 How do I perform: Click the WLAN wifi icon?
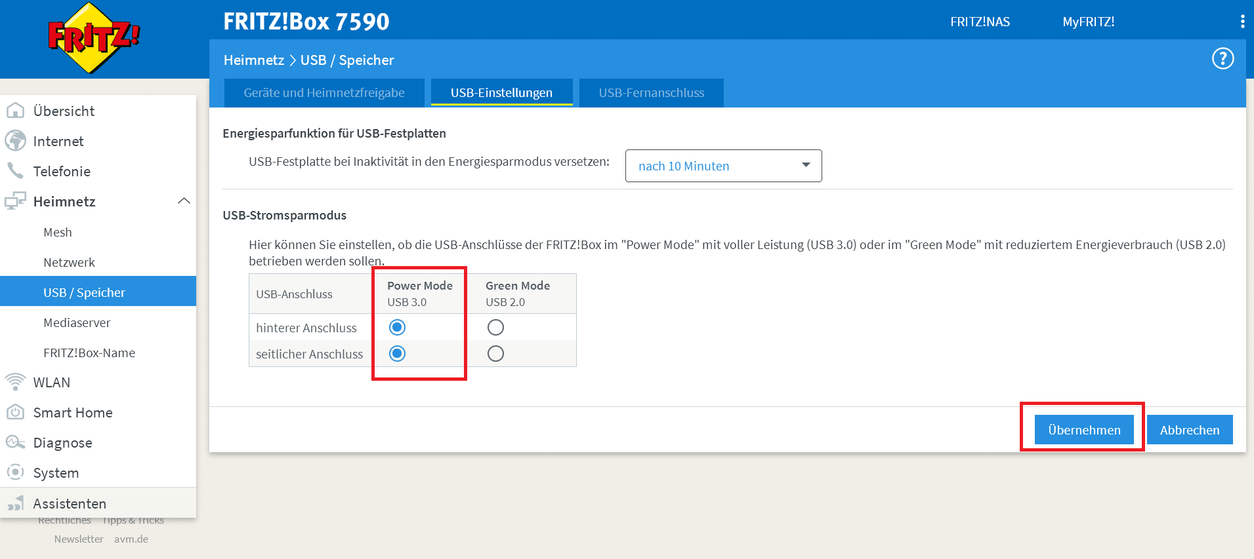(x=15, y=382)
